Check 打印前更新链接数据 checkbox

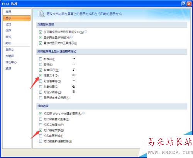(x=41, y=141)
